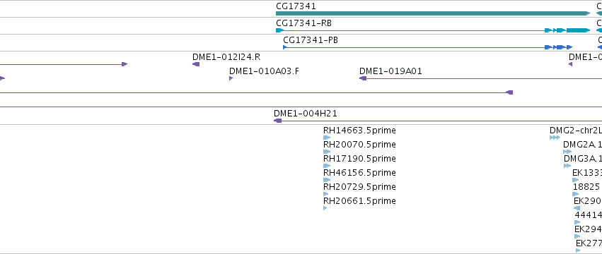Select CG17341-RB last large exon block
Screen dimensions: 602x254
578,30
